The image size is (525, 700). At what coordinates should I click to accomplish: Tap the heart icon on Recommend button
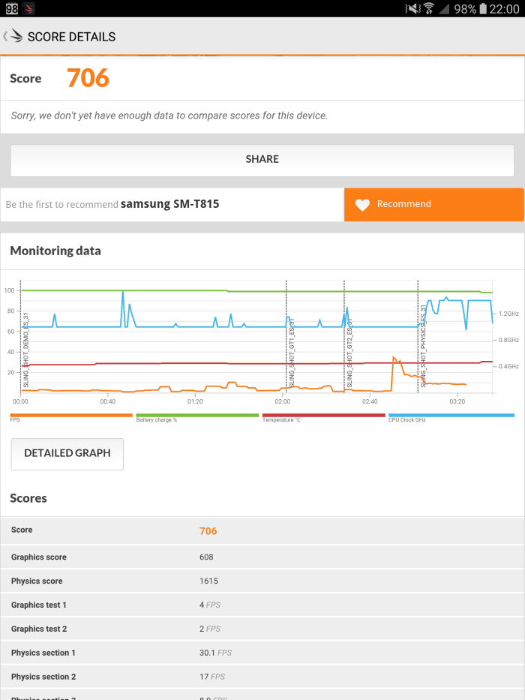pos(362,205)
